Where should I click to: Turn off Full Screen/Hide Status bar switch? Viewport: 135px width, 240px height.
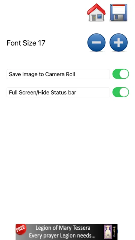click(x=121, y=92)
